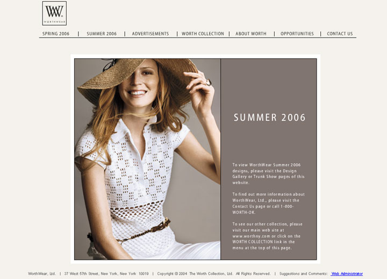The height and width of the screenshot is (279, 387).
Task: Click the brown braided belt in photo
Action: (x=145, y=231)
